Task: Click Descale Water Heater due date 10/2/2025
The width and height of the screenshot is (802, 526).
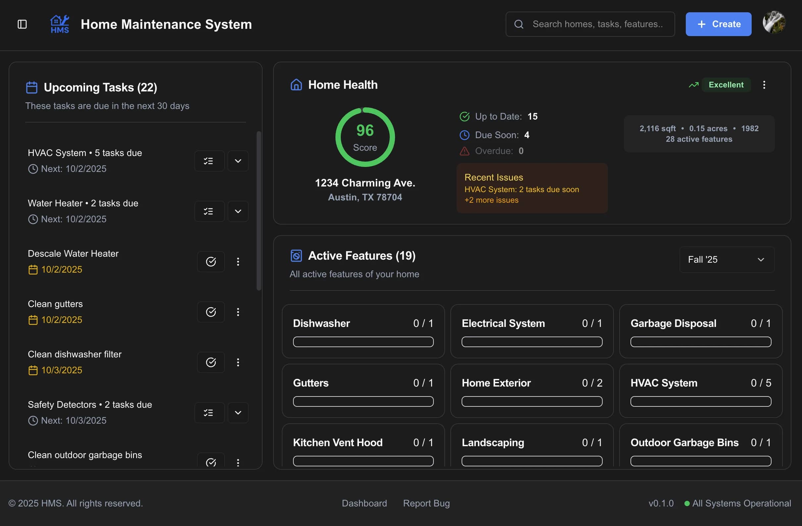Action: (x=62, y=269)
